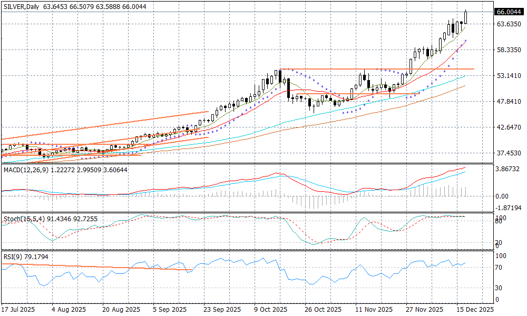Click the 58.3350 price axis label
527x316 pixels.
[509, 50]
